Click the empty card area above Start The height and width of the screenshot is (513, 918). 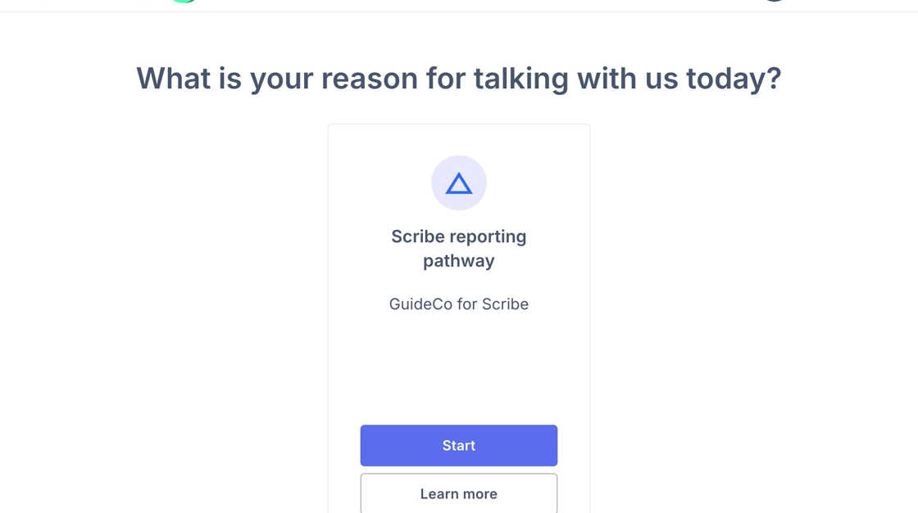(459, 368)
